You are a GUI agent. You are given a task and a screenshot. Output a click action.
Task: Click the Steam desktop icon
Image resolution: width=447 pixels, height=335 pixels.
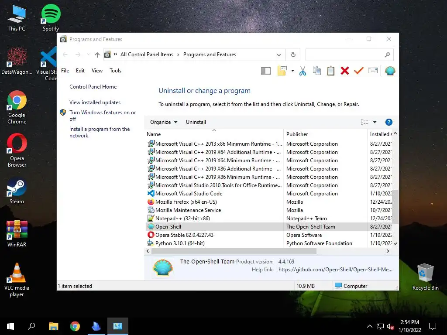(17, 191)
